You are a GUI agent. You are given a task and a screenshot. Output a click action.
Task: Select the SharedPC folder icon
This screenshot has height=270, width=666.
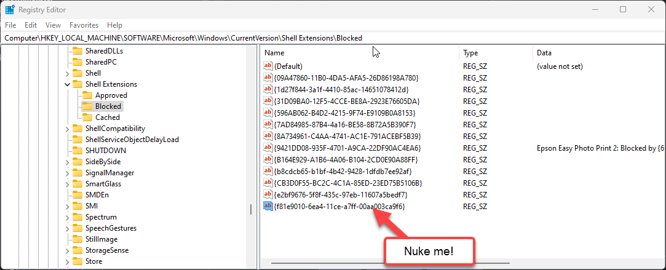[77, 62]
